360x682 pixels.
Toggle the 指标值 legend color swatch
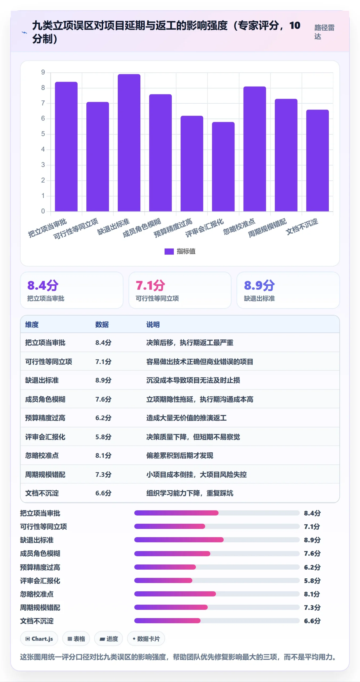tap(169, 251)
